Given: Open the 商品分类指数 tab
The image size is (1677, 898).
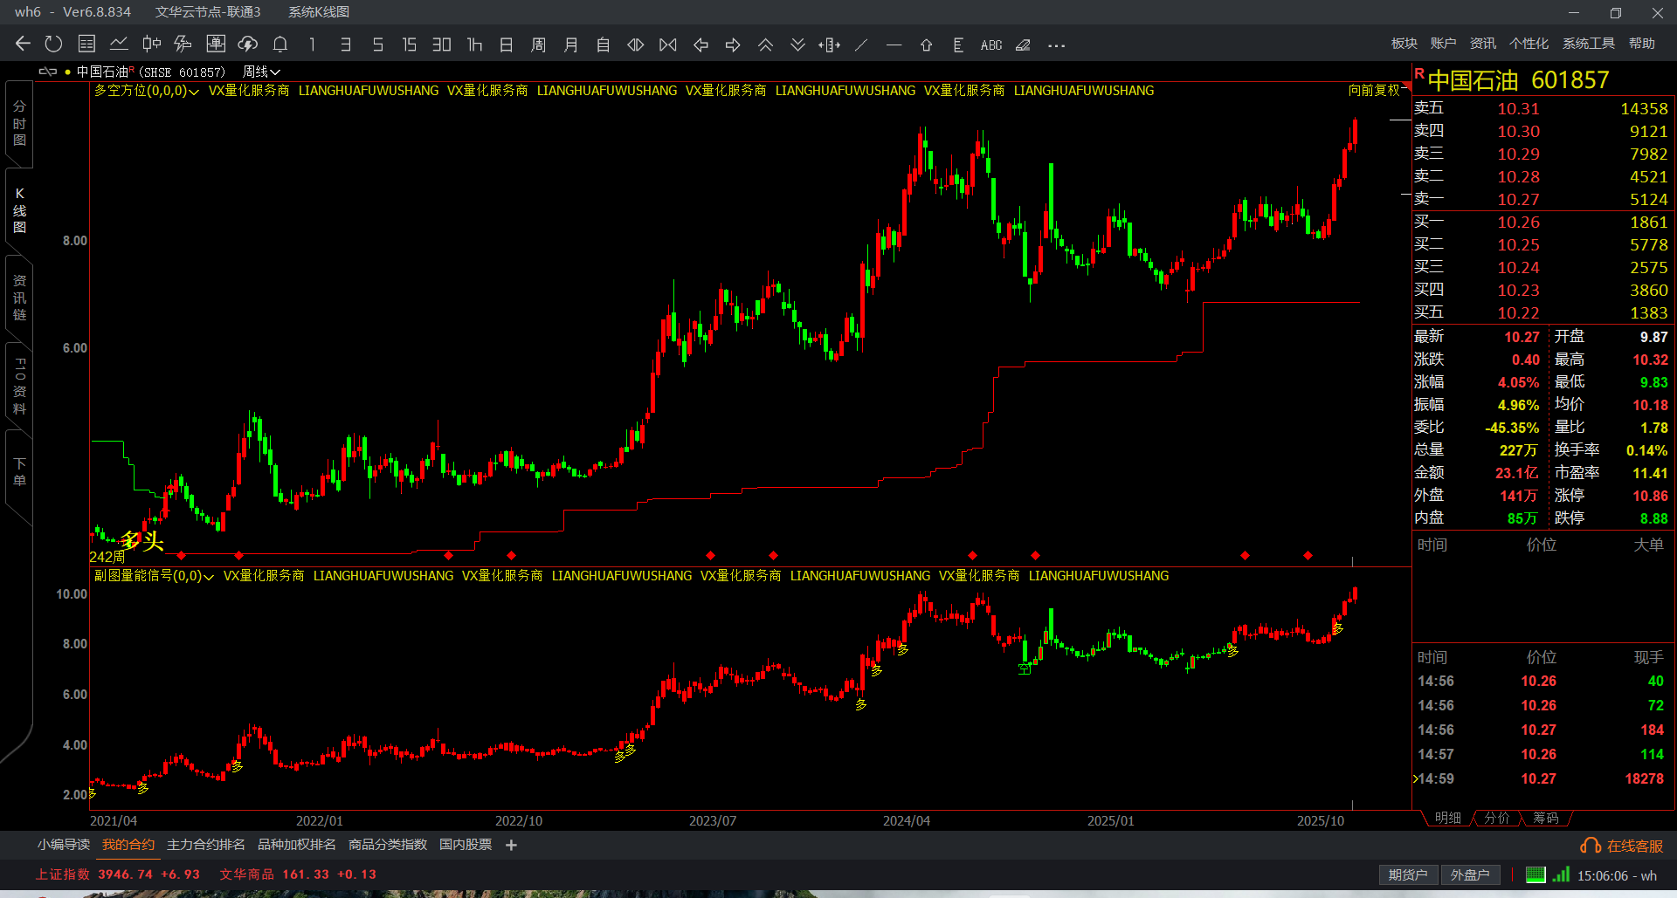Looking at the screenshot, I should click(x=388, y=845).
